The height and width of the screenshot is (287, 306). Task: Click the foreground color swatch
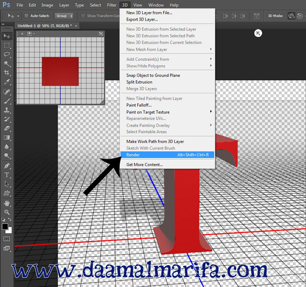[5, 226]
